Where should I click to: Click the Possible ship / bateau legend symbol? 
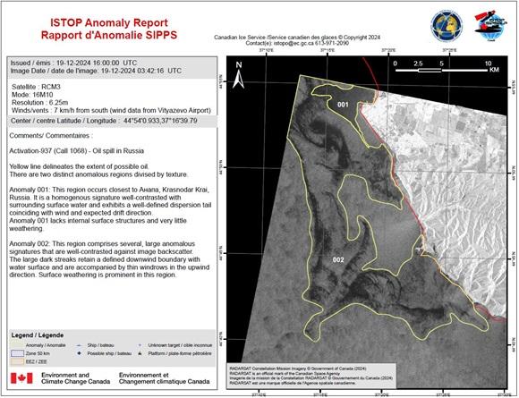click(79, 353)
